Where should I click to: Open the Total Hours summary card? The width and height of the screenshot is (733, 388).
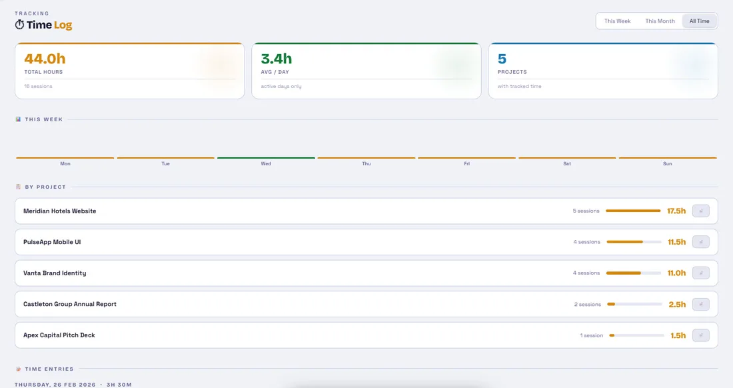(x=129, y=70)
